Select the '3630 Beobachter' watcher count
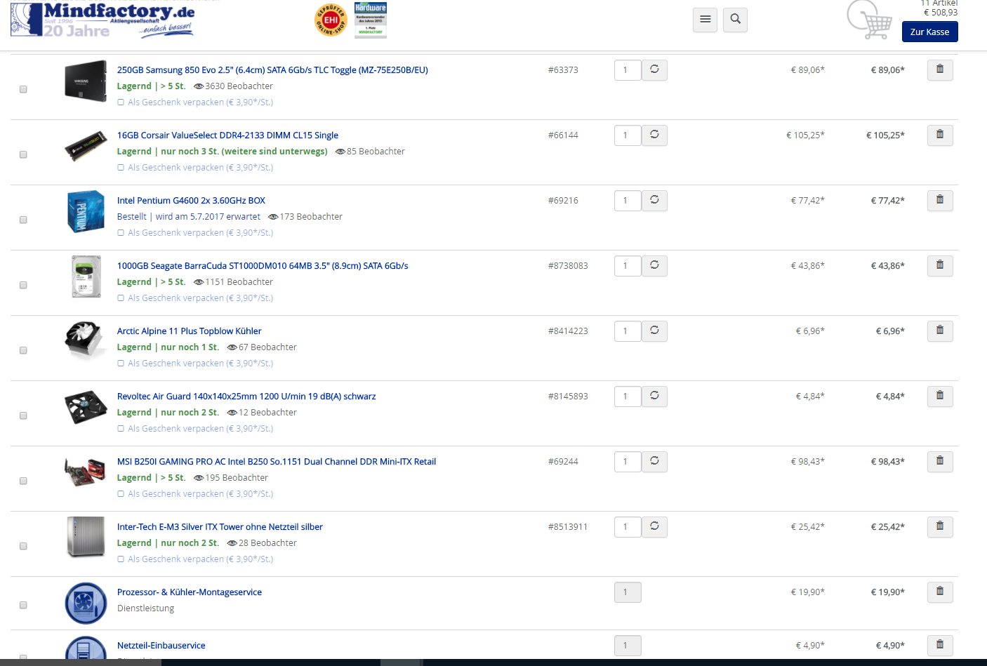987x666 pixels. click(x=239, y=86)
